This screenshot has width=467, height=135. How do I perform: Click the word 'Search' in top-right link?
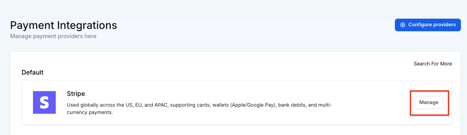click(422, 64)
